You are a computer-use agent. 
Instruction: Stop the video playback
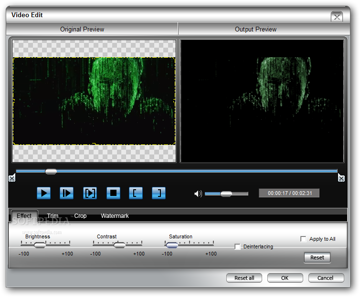113,193
